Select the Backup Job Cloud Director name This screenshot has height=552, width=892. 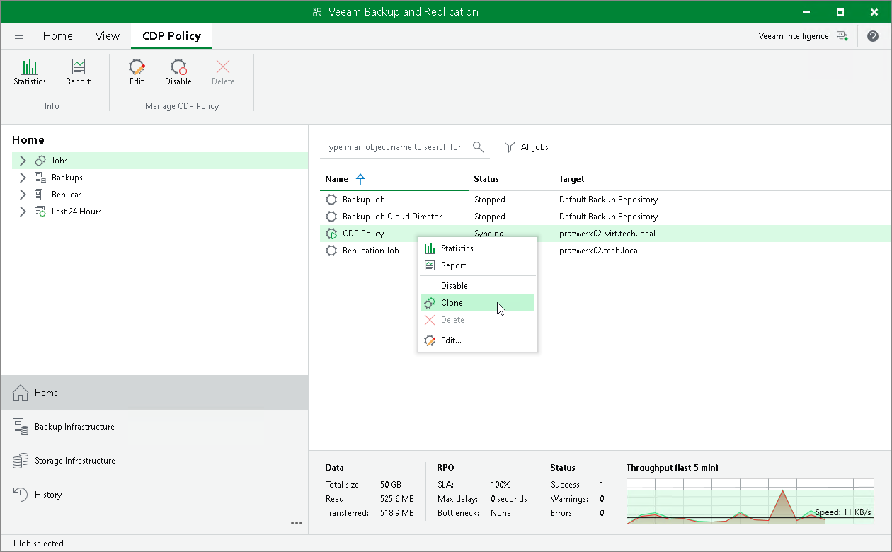point(392,217)
